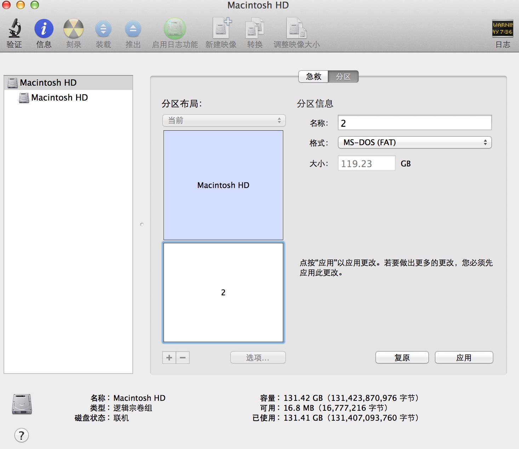The height and width of the screenshot is (449, 519).
Task: Click the partition name text field
Action: pos(415,123)
